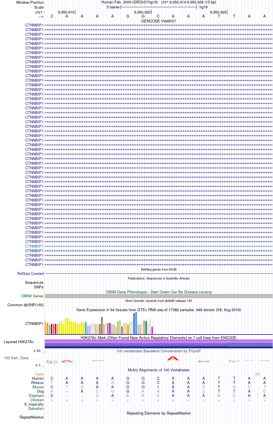Open the 100 Vert. Cons track label
This screenshot has width=273, height=424.
(16, 358)
